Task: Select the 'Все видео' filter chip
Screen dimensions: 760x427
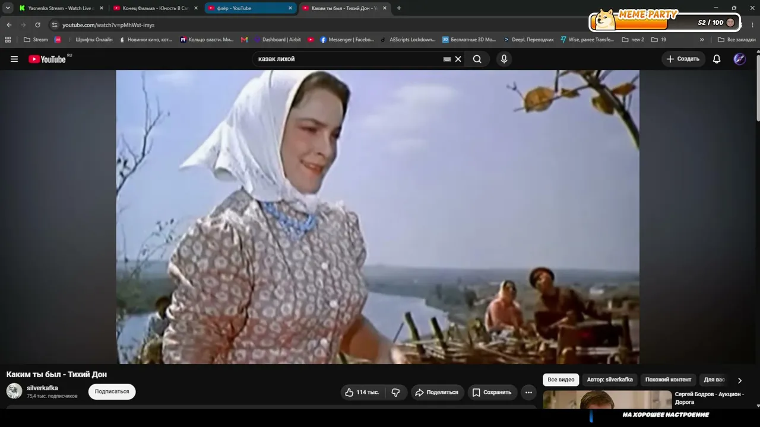Action: pyautogui.click(x=561, y=380)
